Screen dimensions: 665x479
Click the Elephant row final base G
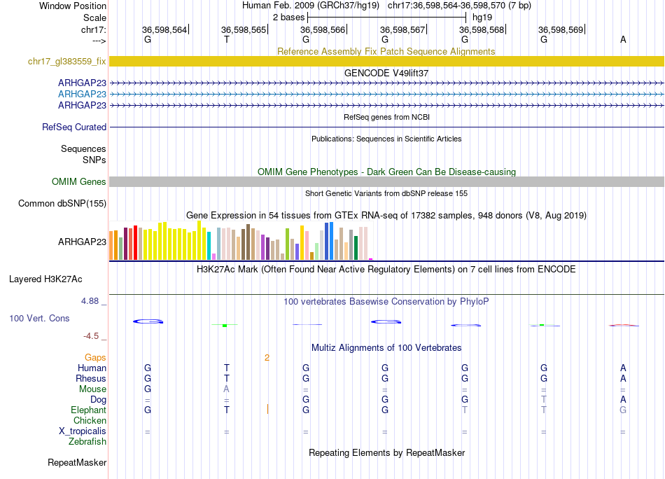(x=623, y=410)
